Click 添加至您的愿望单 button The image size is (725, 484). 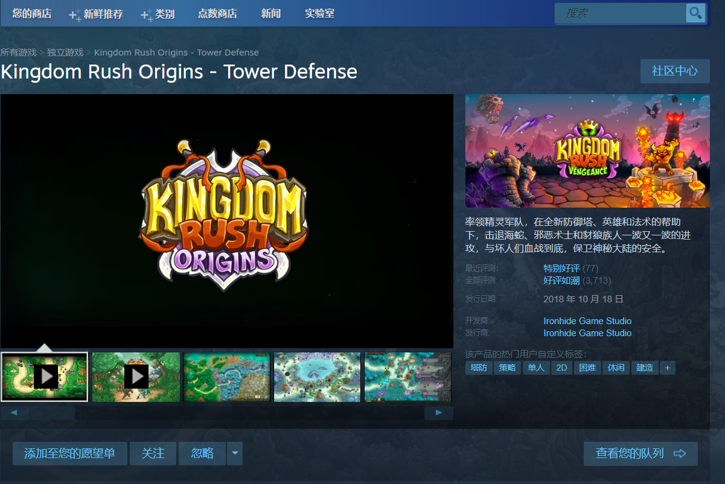70,453
